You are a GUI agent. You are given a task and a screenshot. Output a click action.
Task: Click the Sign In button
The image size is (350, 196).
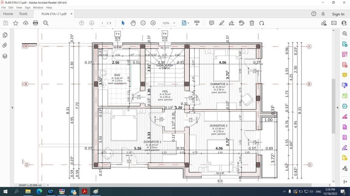338,14
